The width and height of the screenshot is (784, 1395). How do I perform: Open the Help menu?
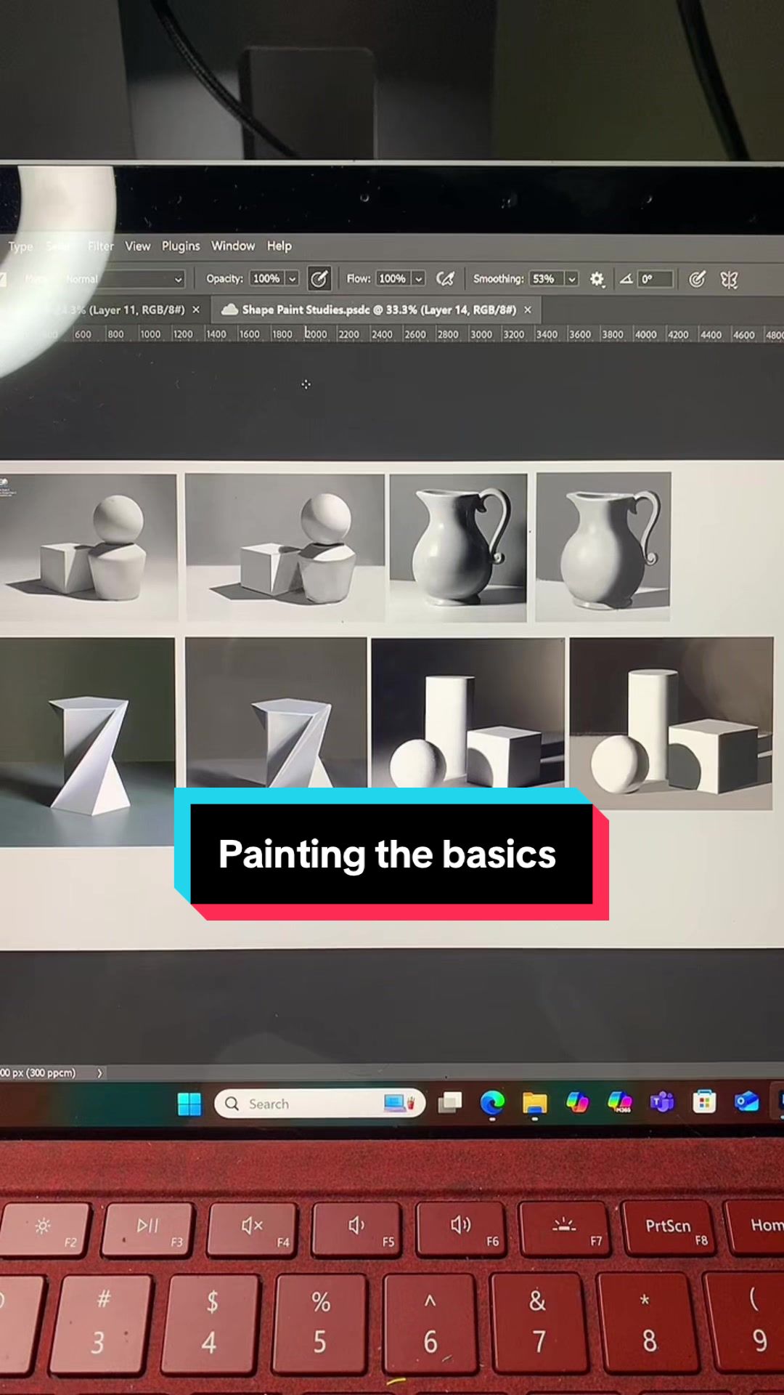pos(279,246)
